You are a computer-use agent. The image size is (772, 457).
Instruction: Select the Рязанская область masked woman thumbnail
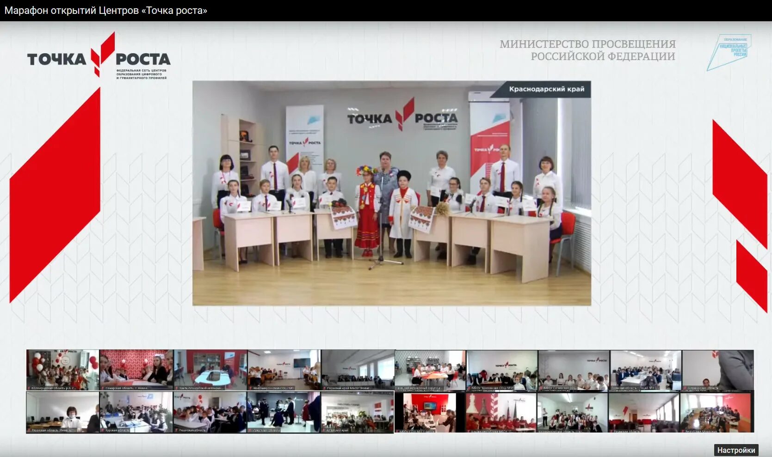pyautogui.click(x=62, y=413)
